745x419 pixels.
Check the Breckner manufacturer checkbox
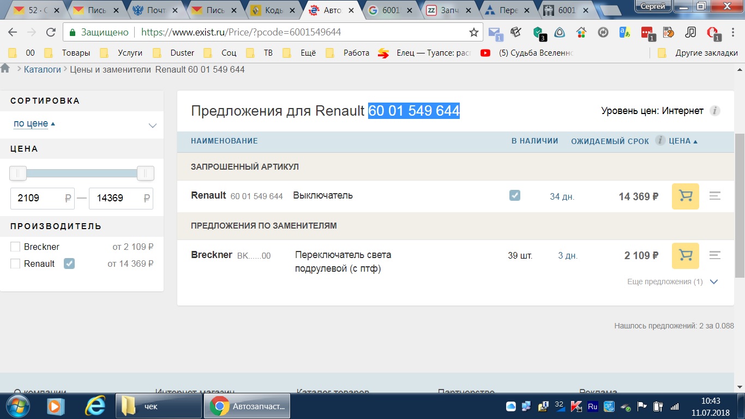(x=15, y=247)
